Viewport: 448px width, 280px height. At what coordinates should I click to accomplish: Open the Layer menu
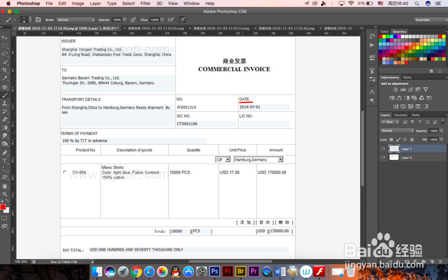(x=95, y=4)
